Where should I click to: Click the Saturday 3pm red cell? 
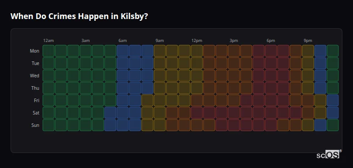(234, 113)
